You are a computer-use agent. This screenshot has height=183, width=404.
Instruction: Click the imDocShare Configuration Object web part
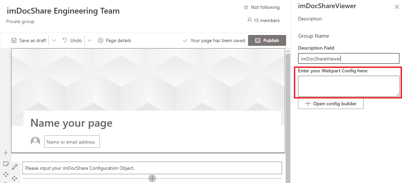[152, 168]
